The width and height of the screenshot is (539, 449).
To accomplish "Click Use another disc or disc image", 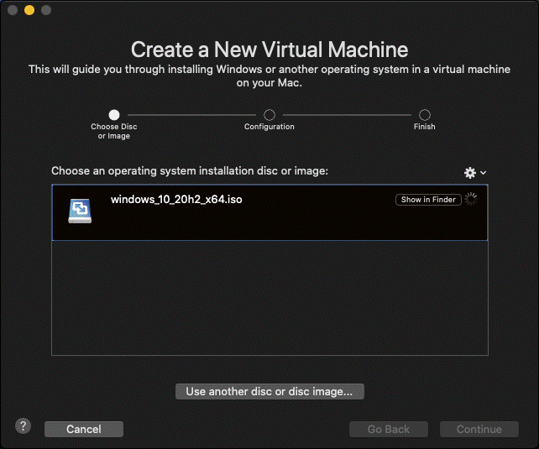I will pos(269,391).
